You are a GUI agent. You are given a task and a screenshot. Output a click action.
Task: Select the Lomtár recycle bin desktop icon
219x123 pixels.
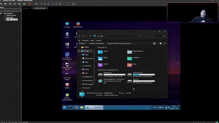[67, 35]
